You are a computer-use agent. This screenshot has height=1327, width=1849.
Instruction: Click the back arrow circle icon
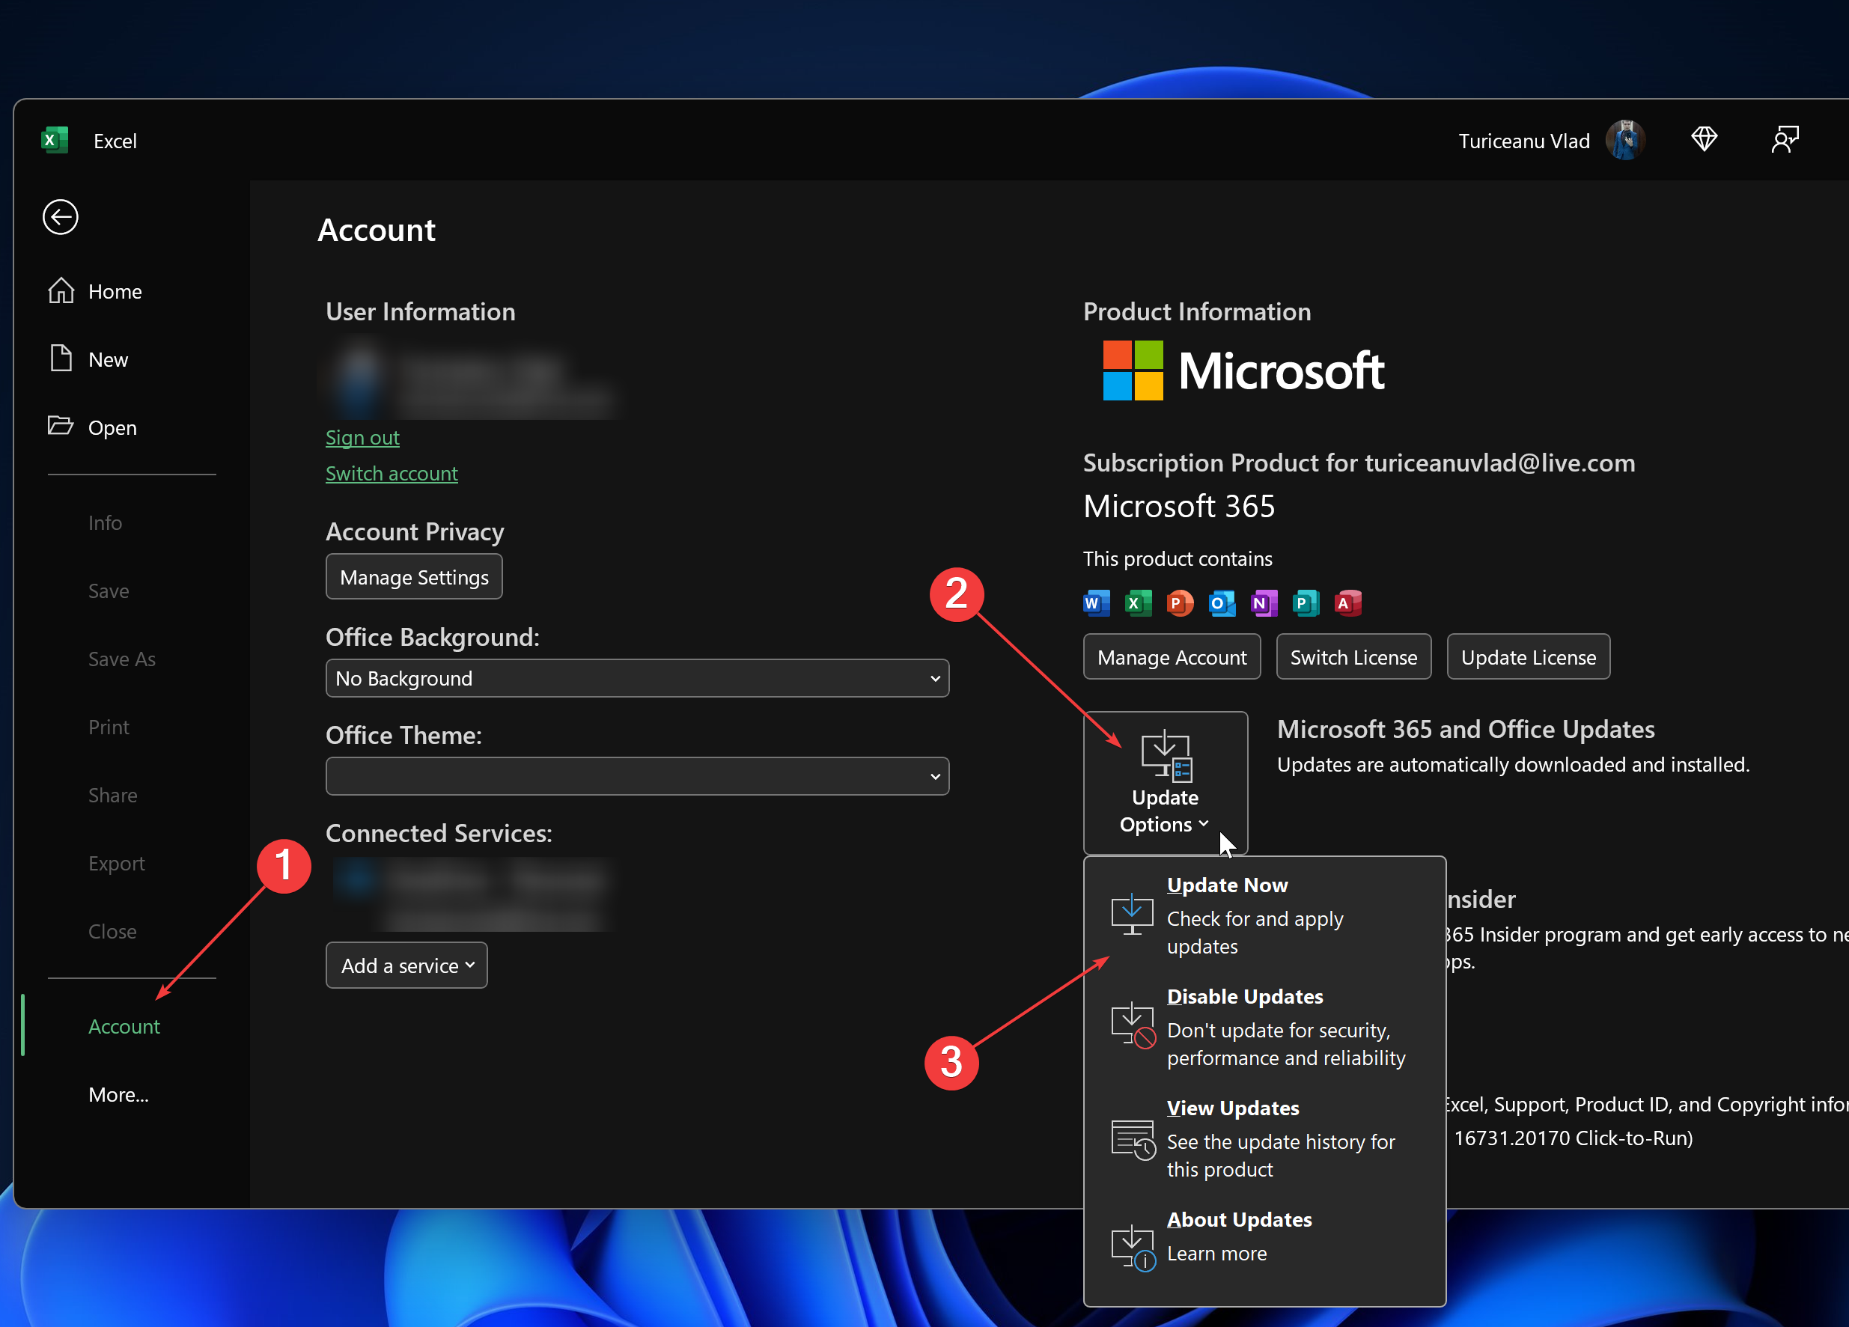[x=61, y=217]
